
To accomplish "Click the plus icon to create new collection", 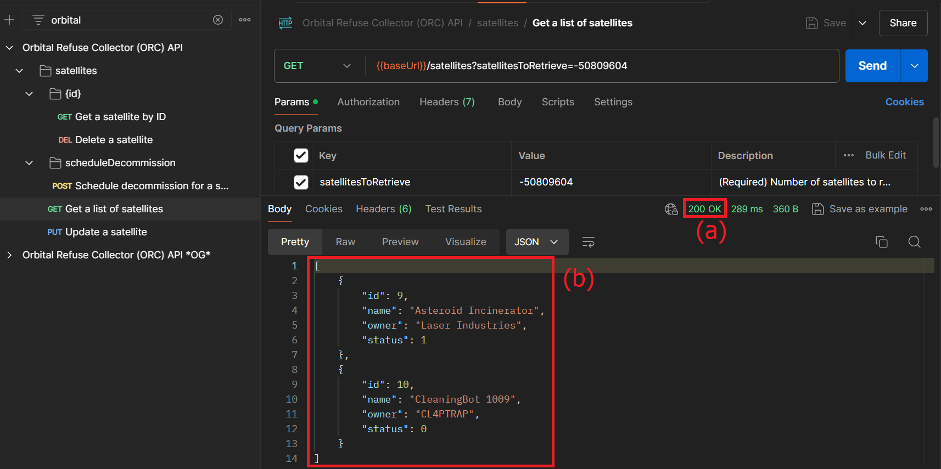I will [9, 20].
